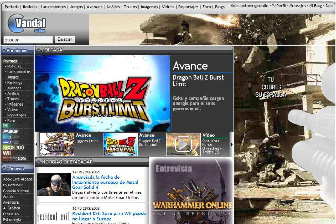Select Rankings in the Secciones sidebar
This screenshot has width=336, height=224.
(x=15, y=82)
